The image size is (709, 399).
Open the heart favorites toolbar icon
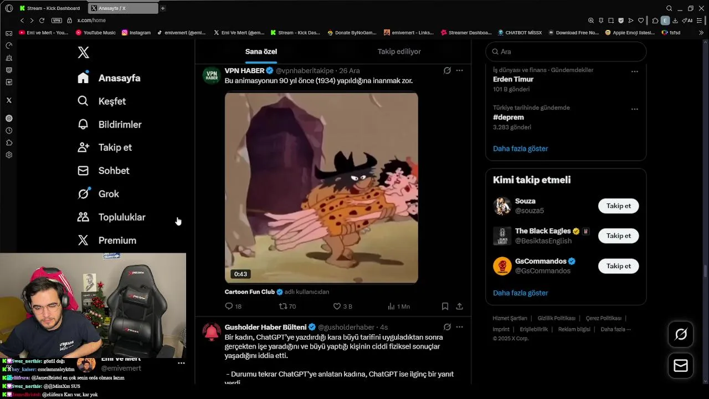(x=641, y=21)
